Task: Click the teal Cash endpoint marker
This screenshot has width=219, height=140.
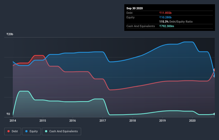Action: point(214,114)
